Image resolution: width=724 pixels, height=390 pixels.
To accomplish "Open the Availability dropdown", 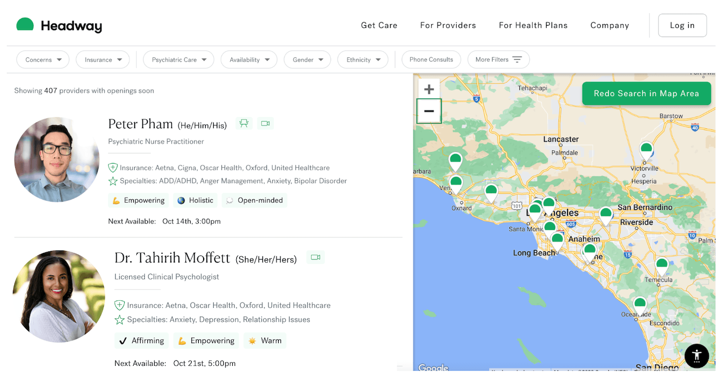I will tap(249, 59).
